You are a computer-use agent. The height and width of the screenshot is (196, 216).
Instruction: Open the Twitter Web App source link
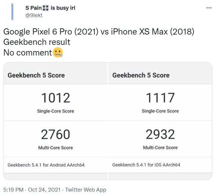point(86,190)
